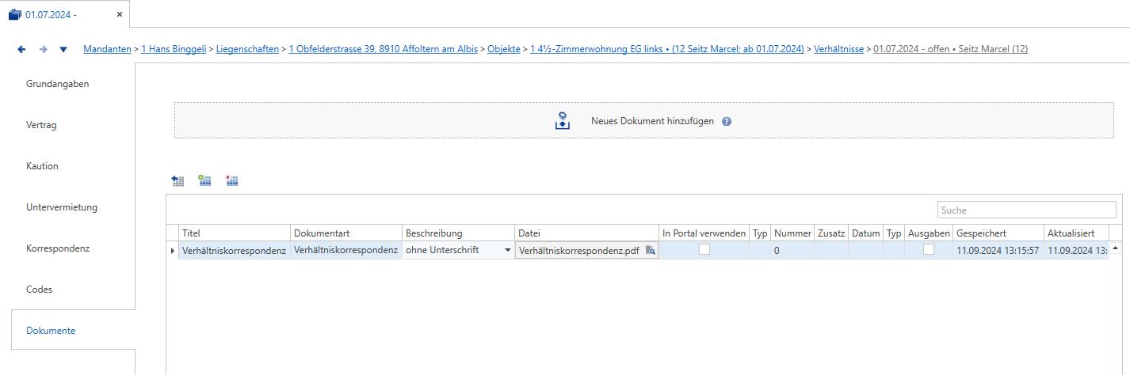Click the Verhältnisse breadcrumb link

click(x=838, y=49)
